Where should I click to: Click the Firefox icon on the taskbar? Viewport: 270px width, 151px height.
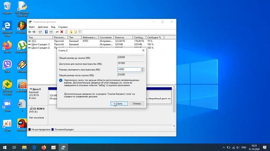pos(44,147)
